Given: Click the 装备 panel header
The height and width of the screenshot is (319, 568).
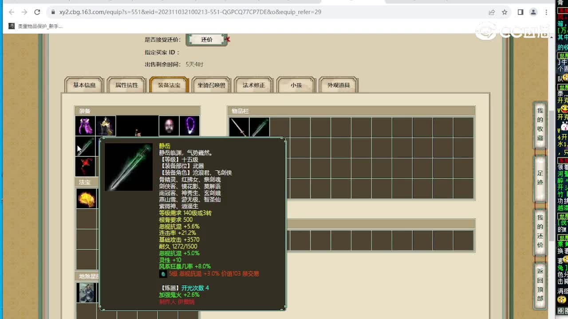Looking at the screenshot, I should point(137,111).
